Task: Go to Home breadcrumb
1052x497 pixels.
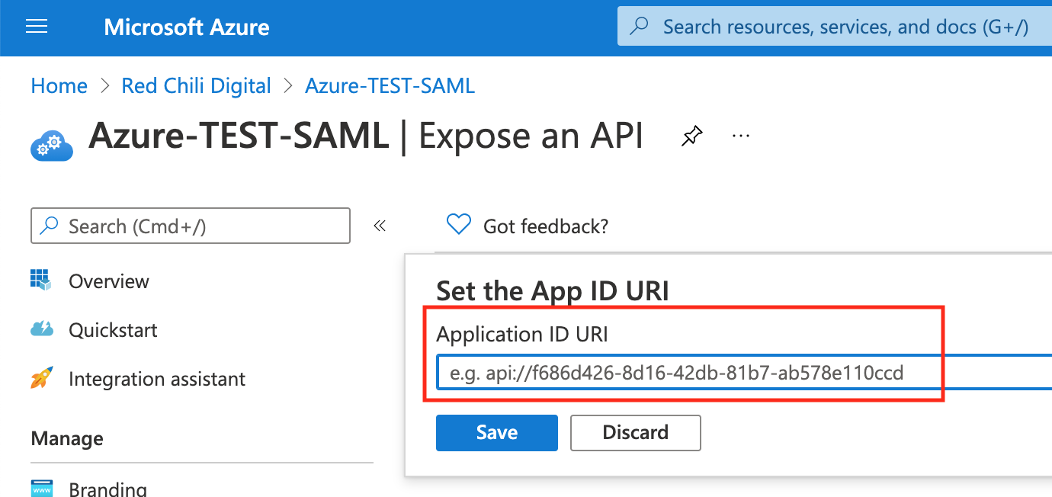Action: (59, 85)
